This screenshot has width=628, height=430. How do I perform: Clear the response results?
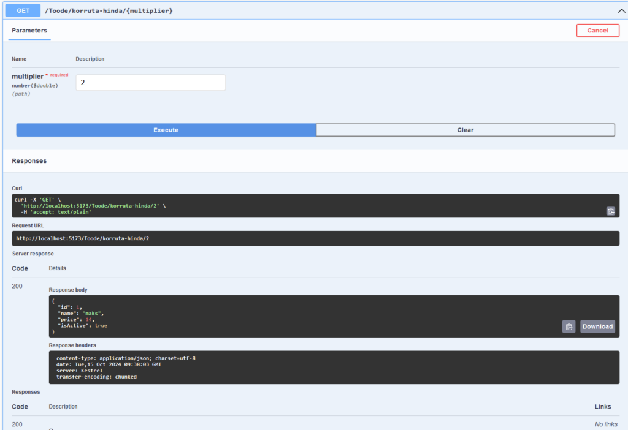click(465, 130)
